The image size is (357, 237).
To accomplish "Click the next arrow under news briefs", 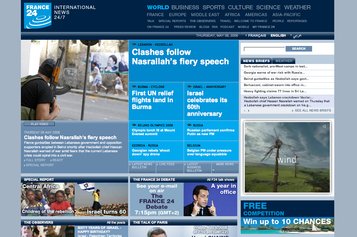I will (249, 110).
